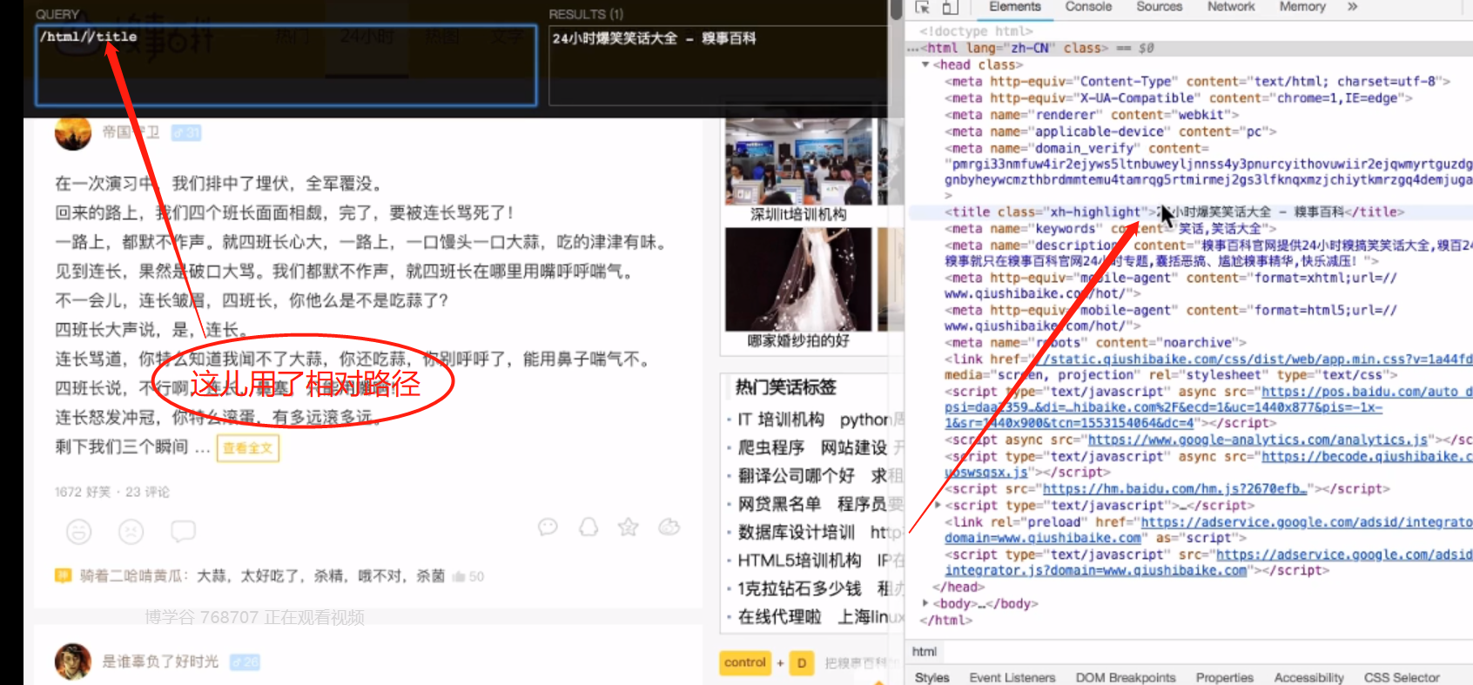Open the becode.qiushibaike script link

coord(1367,457)
